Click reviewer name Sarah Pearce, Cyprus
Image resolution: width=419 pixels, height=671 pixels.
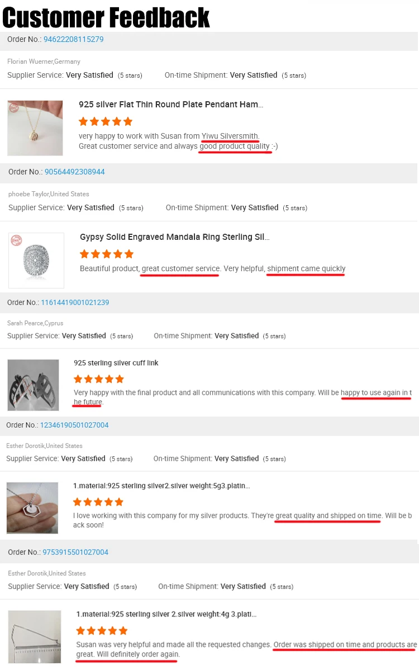point(35,323)
